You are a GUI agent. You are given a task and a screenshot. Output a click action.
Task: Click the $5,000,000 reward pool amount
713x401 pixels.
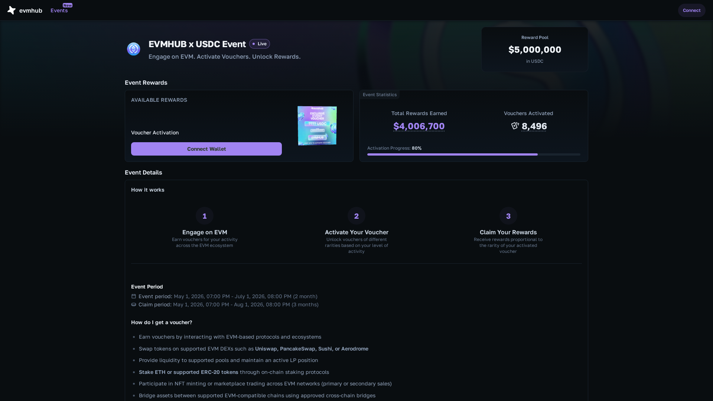click(535, 50)
